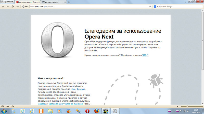Close the Экспресс-панель tab
Image resolution: width=204 pixels, height=114 pixels.
coord(65,2)
